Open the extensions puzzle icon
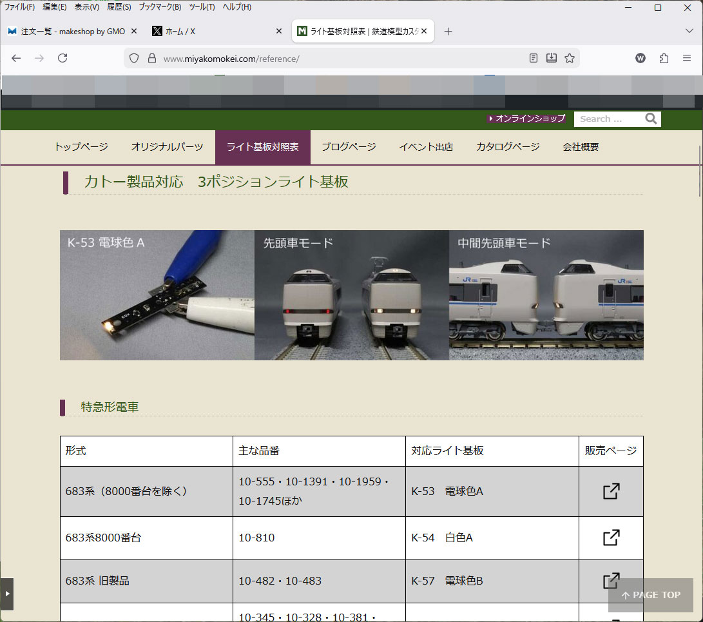This screenshot has width=703, height=622. (664, 58)
